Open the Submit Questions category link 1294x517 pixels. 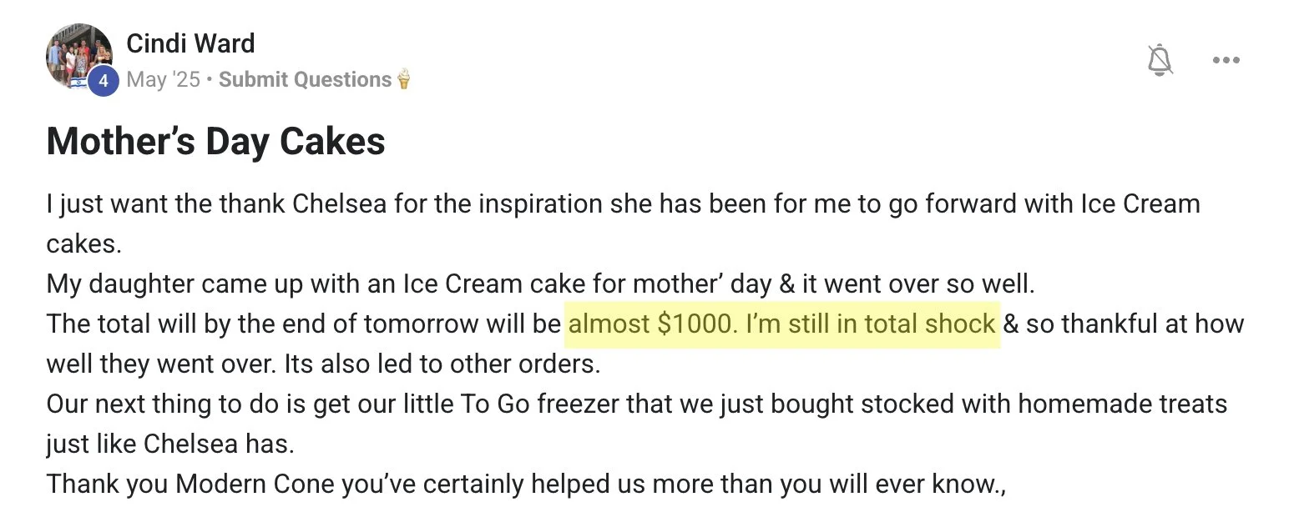pyautogui.click(x=305, y=80)
